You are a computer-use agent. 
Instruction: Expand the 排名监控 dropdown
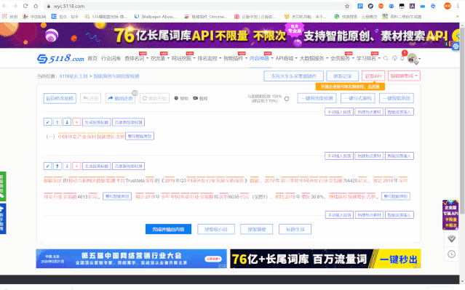pyautogui.click(x=210, y=58)
